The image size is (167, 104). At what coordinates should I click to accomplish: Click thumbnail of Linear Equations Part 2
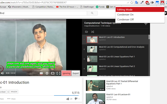point(92,69)
